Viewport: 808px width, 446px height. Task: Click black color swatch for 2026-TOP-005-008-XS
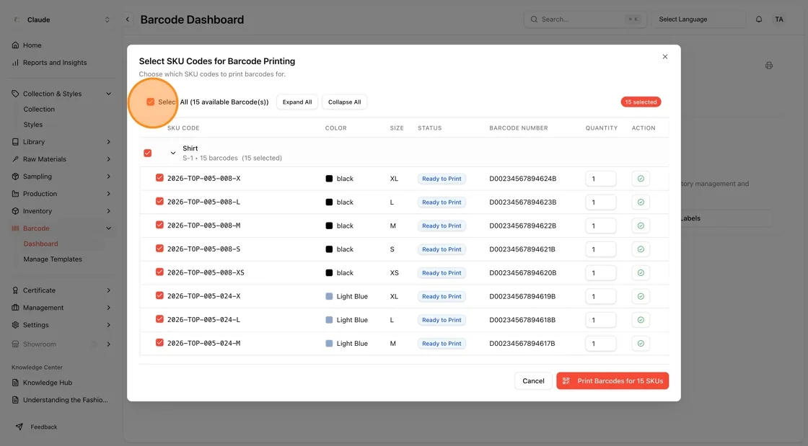pyautogui.click(x=329, y=272)
